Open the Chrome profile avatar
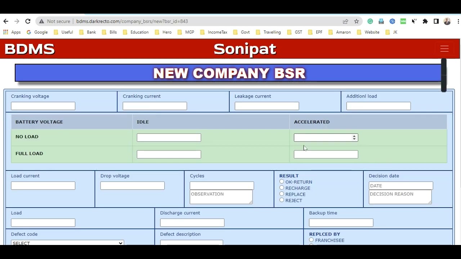Viewport: 461px width, 259px height. pos(447,21)
